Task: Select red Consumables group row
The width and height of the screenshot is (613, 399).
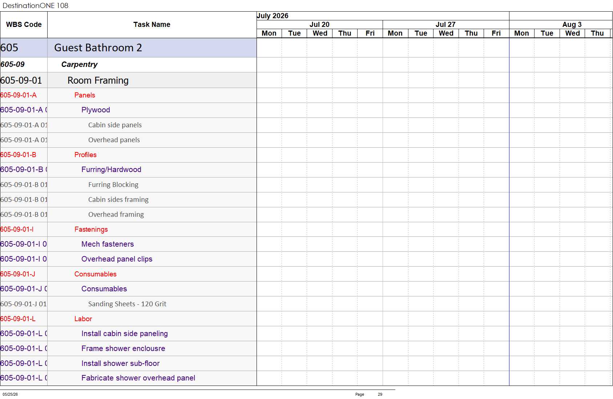Action: point(128,274)
